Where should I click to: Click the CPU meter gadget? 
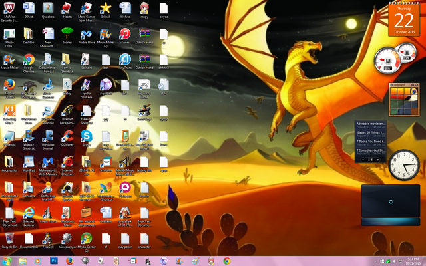click(395, 58)
